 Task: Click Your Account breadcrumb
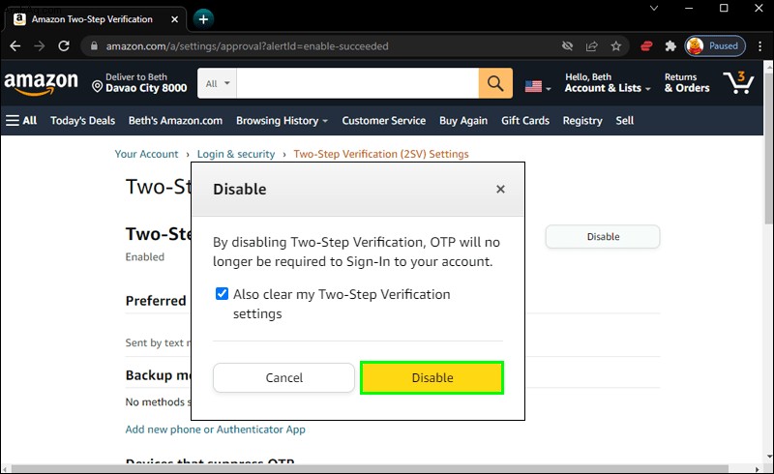coord(146,154)
